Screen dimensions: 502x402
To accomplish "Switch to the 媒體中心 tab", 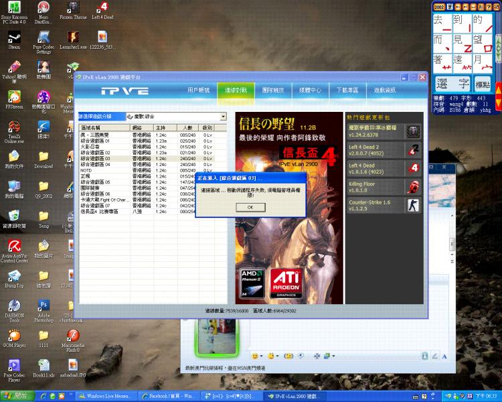I will (310, 90).
